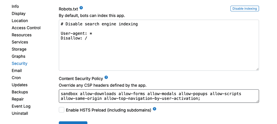Open the Event Log
The width and height of the screenshot is (277, 124).
pos(21,106)
